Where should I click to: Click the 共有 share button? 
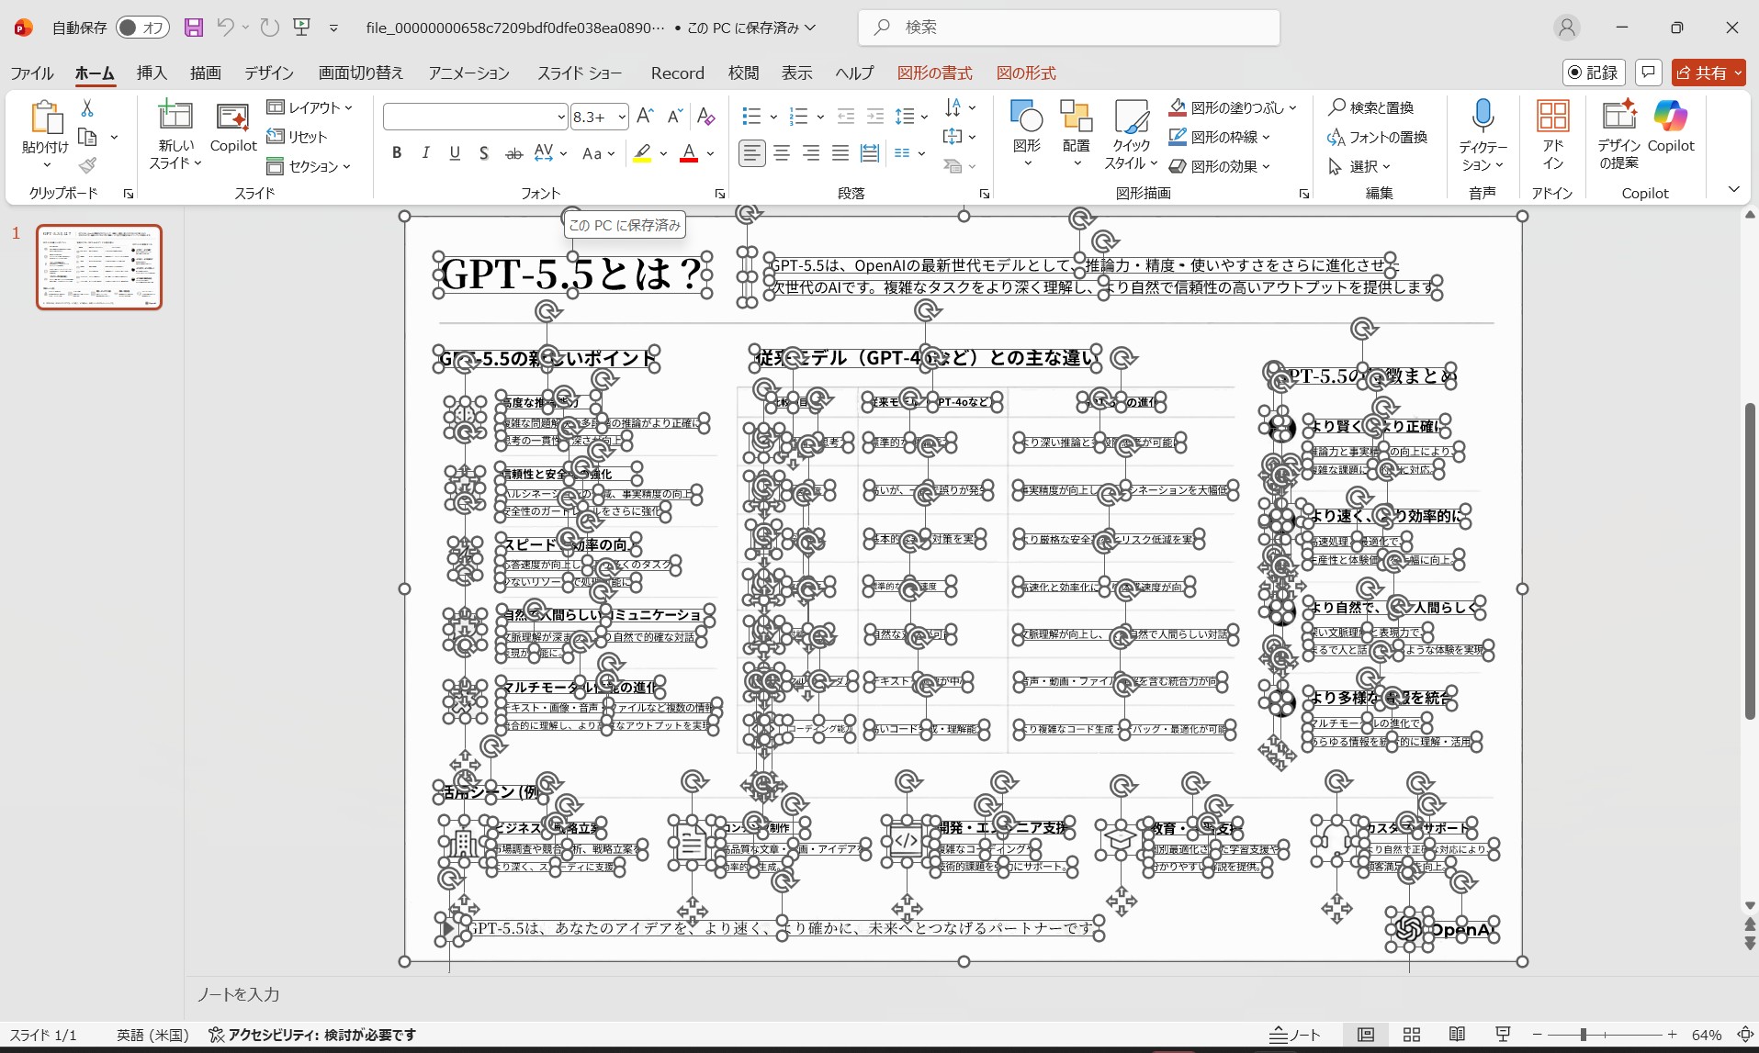coord(1708,73)
